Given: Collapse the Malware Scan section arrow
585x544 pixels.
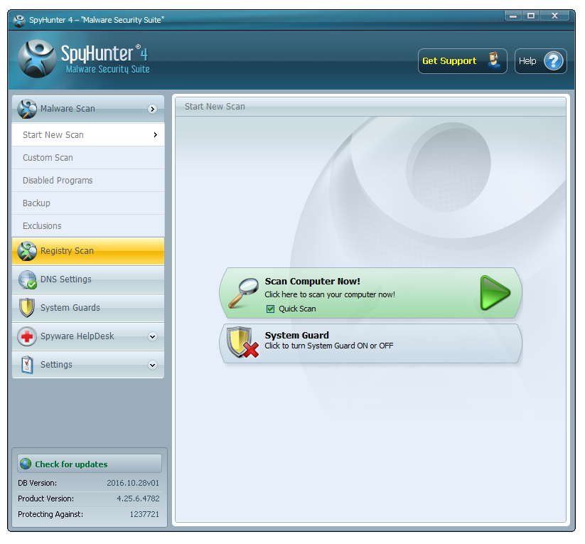Looking at the screenshot, I should tap(152, 109).
